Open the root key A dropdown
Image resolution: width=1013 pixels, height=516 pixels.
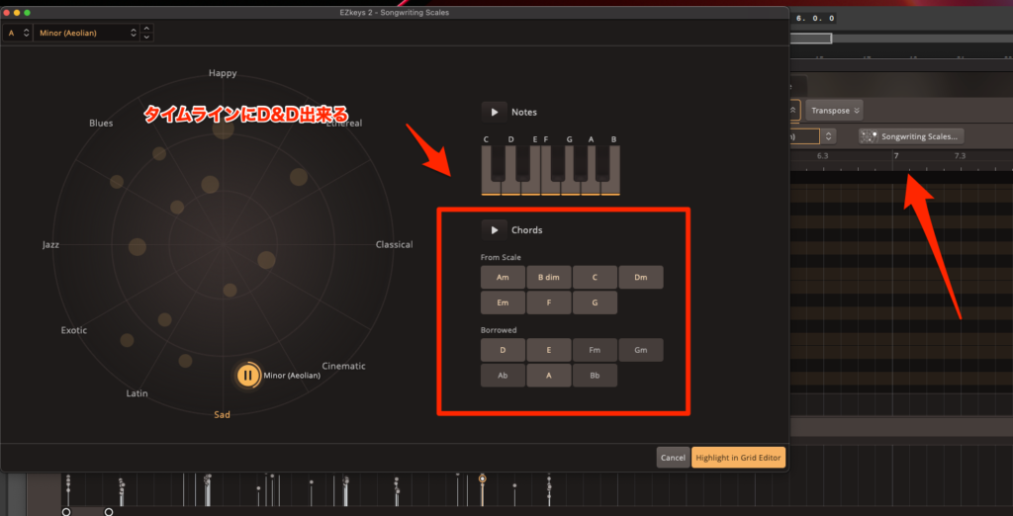[18, 33]
